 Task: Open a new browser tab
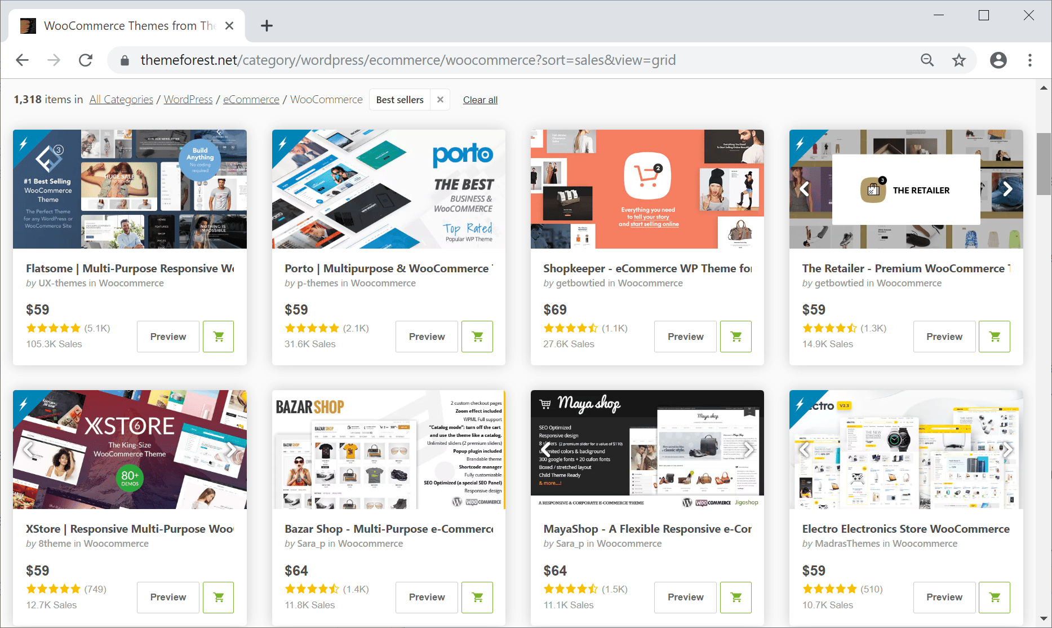(267, 25)
